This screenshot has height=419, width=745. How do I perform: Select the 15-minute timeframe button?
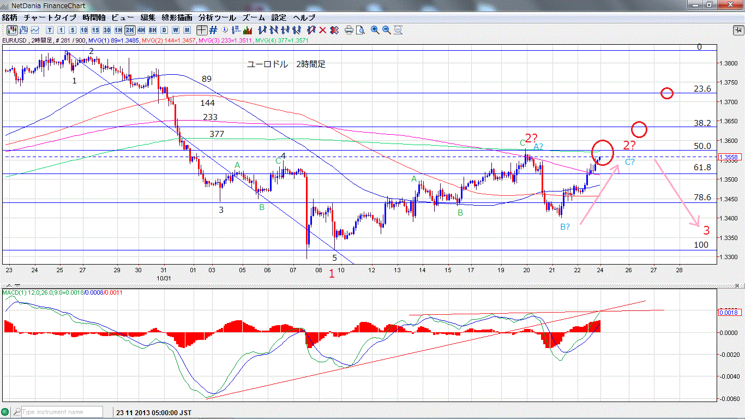point(95,30)
